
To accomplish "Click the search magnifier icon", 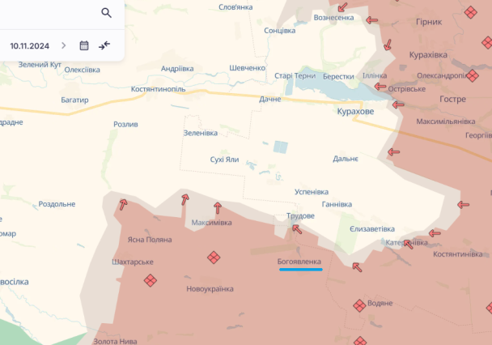I will pyautogui.click(x=106, y=13).
